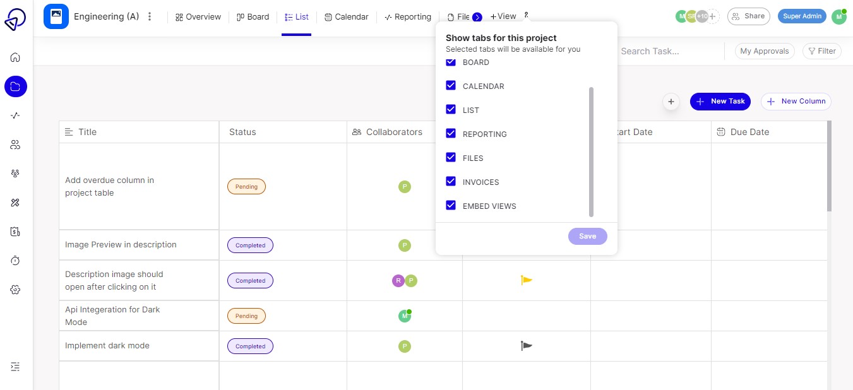The width and height of the screenshot is (853, 390).
Task: Open the Time tracker clock icon in sidebar
Action: point(15,260)
